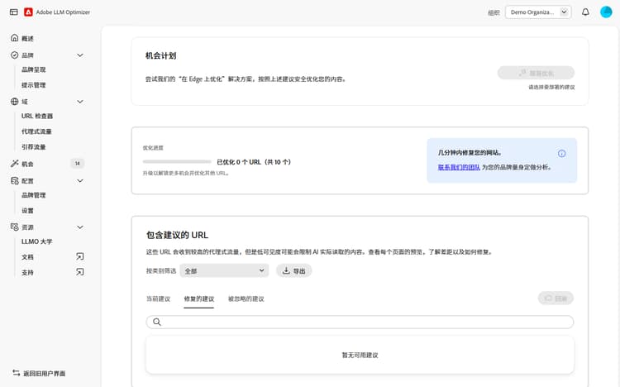
Task: Click the 14 badge next to 机会
Action: pos(78,163)
